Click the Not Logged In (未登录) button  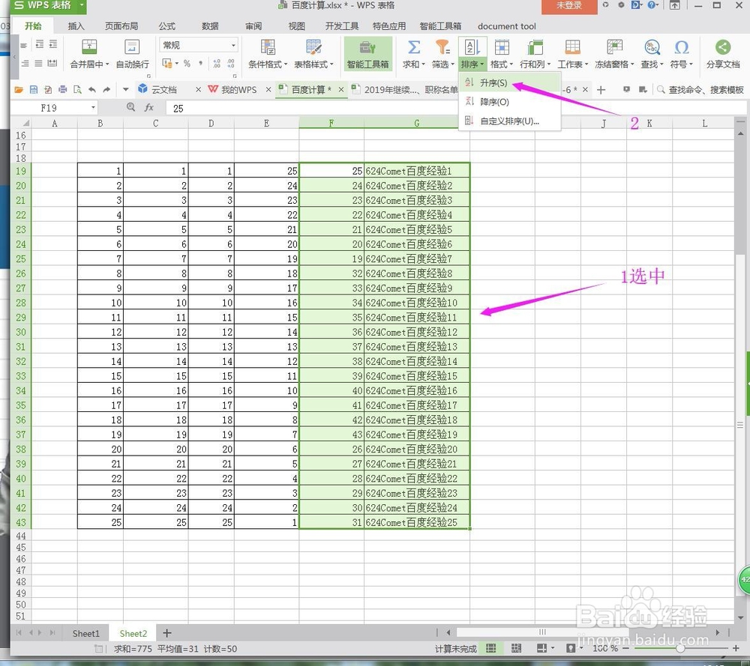(569, 6)
